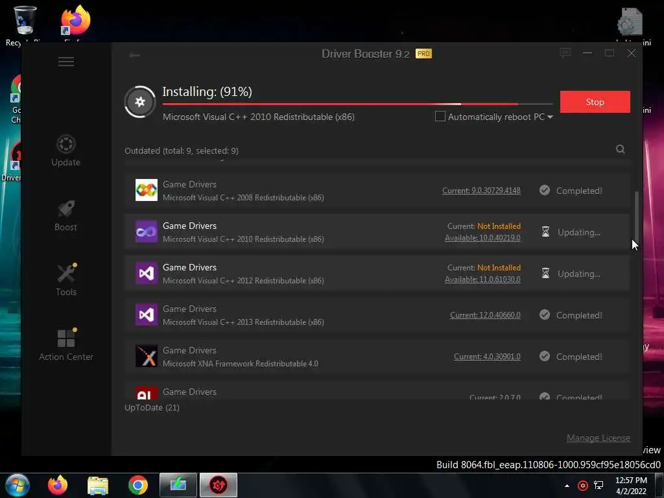Open the Tools section in sidebar

click(66, 280)
